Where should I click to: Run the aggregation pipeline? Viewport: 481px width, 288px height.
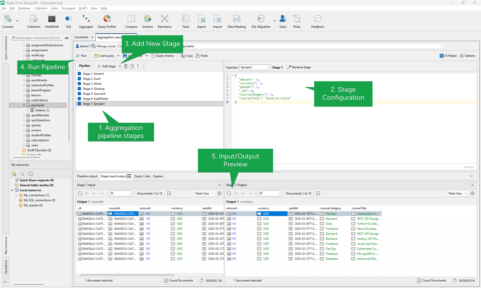pos(81,56)
